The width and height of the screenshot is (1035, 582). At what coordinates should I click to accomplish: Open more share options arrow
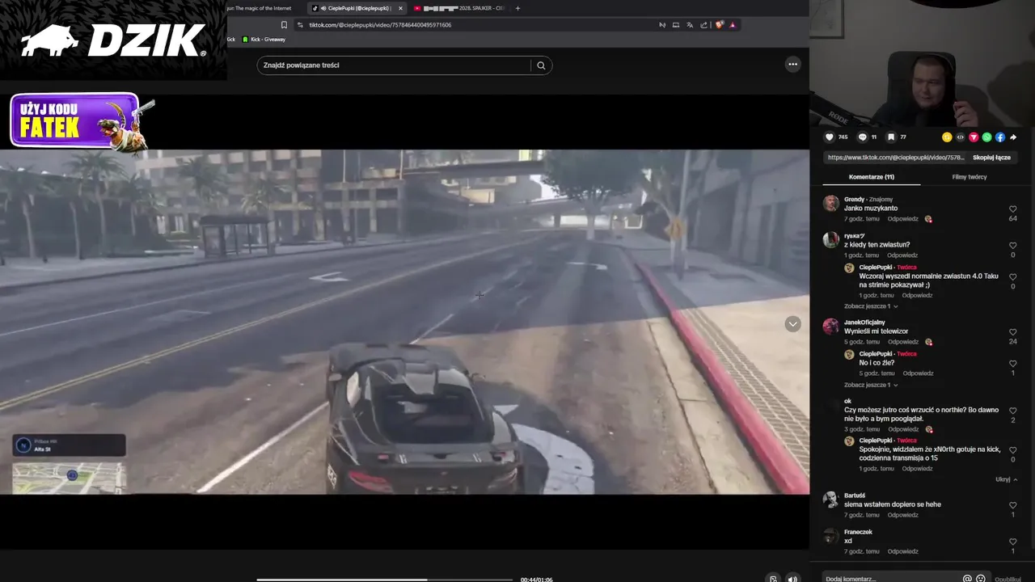point(1013,137)
